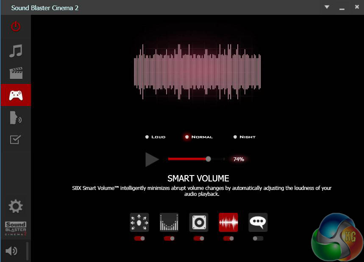Click the red power icon in sidebar
The image size is (364, 262).
coord(16,26)
